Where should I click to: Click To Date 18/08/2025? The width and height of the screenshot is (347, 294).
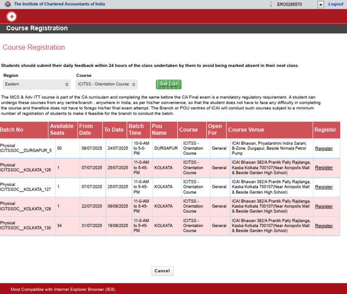[x=118, y=226]
